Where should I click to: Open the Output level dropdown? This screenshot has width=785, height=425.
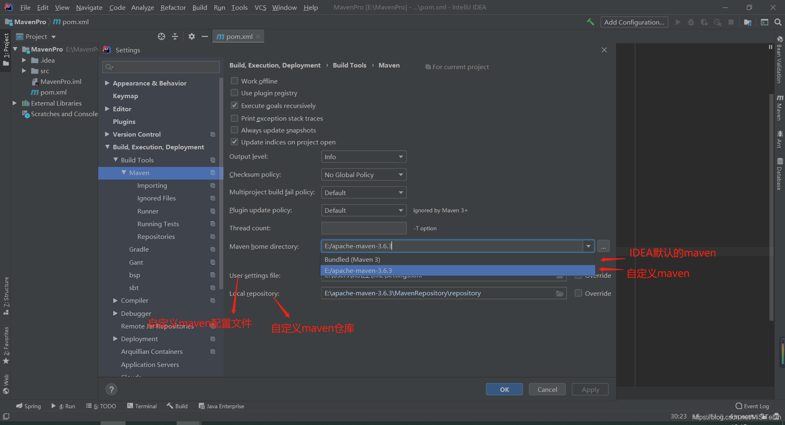[x=364, y=157]
